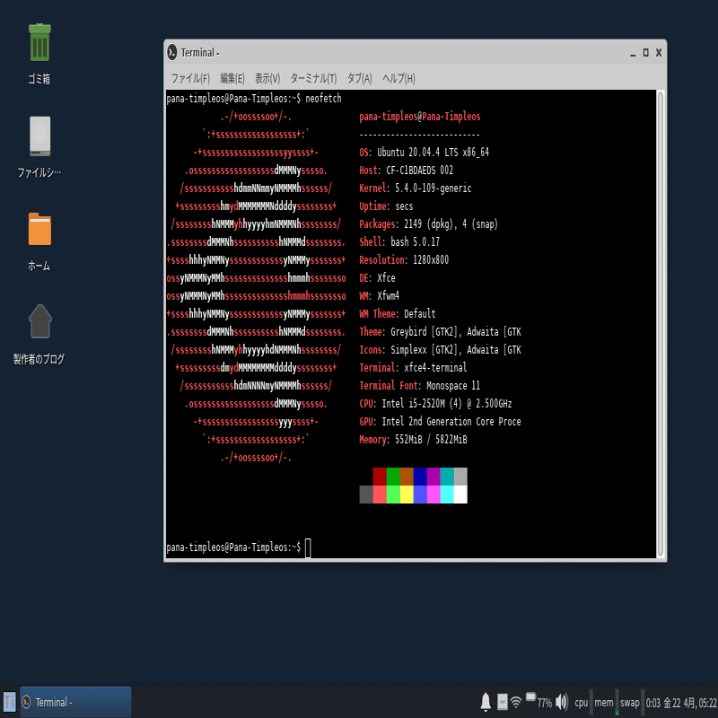Screen dimensions: 718x718
Task: Maximize the Terminal window
Action: (x=645, y=53)
